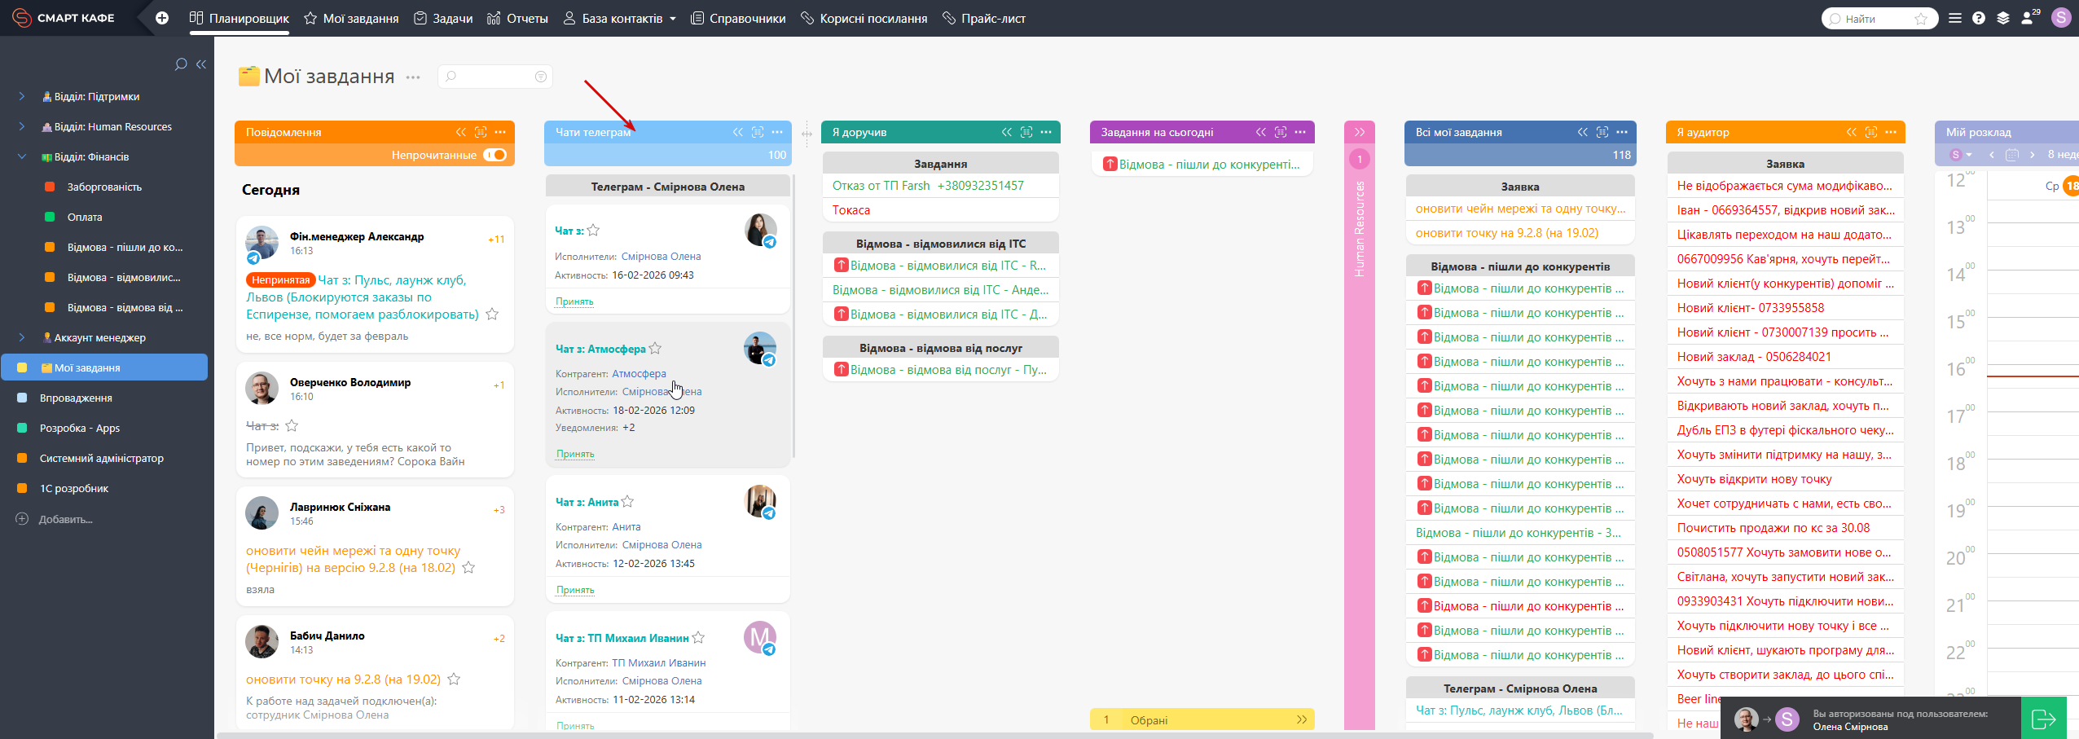Click the compact view icon in Чати телеграм column

[x=758, y=132]
